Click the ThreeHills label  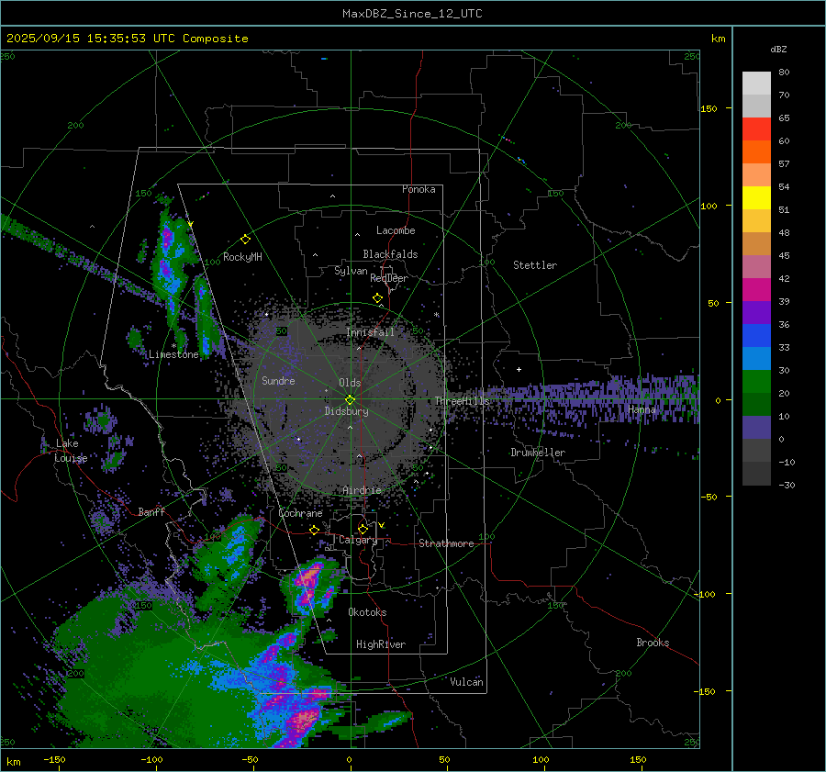click(x=462, y=401)
